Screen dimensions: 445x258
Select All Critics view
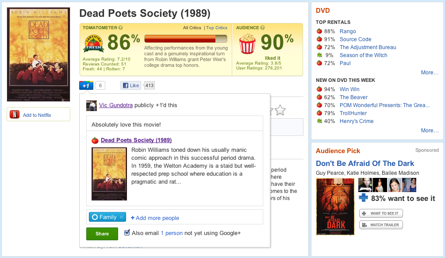[192, 28]
